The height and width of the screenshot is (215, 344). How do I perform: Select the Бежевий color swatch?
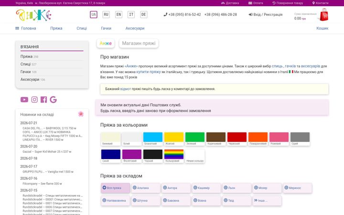point(111,139)
